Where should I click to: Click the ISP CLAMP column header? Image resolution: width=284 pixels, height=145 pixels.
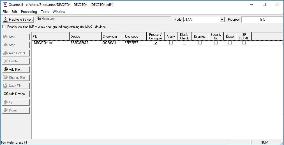(x=244, y=37)
